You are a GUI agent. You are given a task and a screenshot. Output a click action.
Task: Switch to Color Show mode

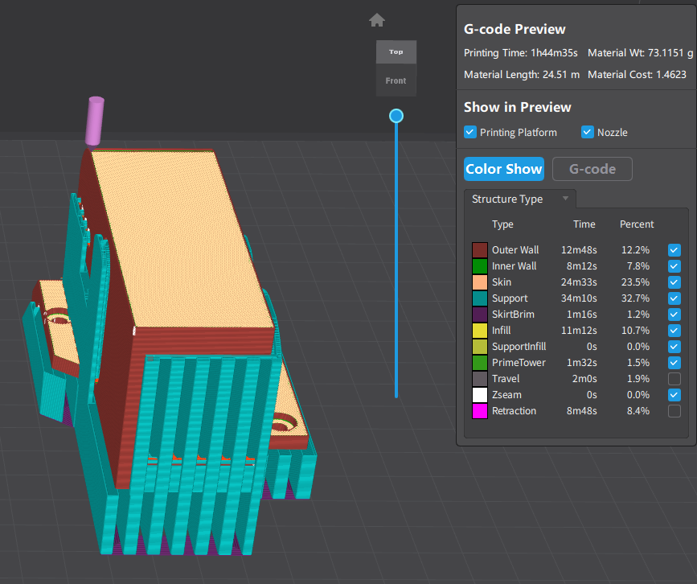504,169
